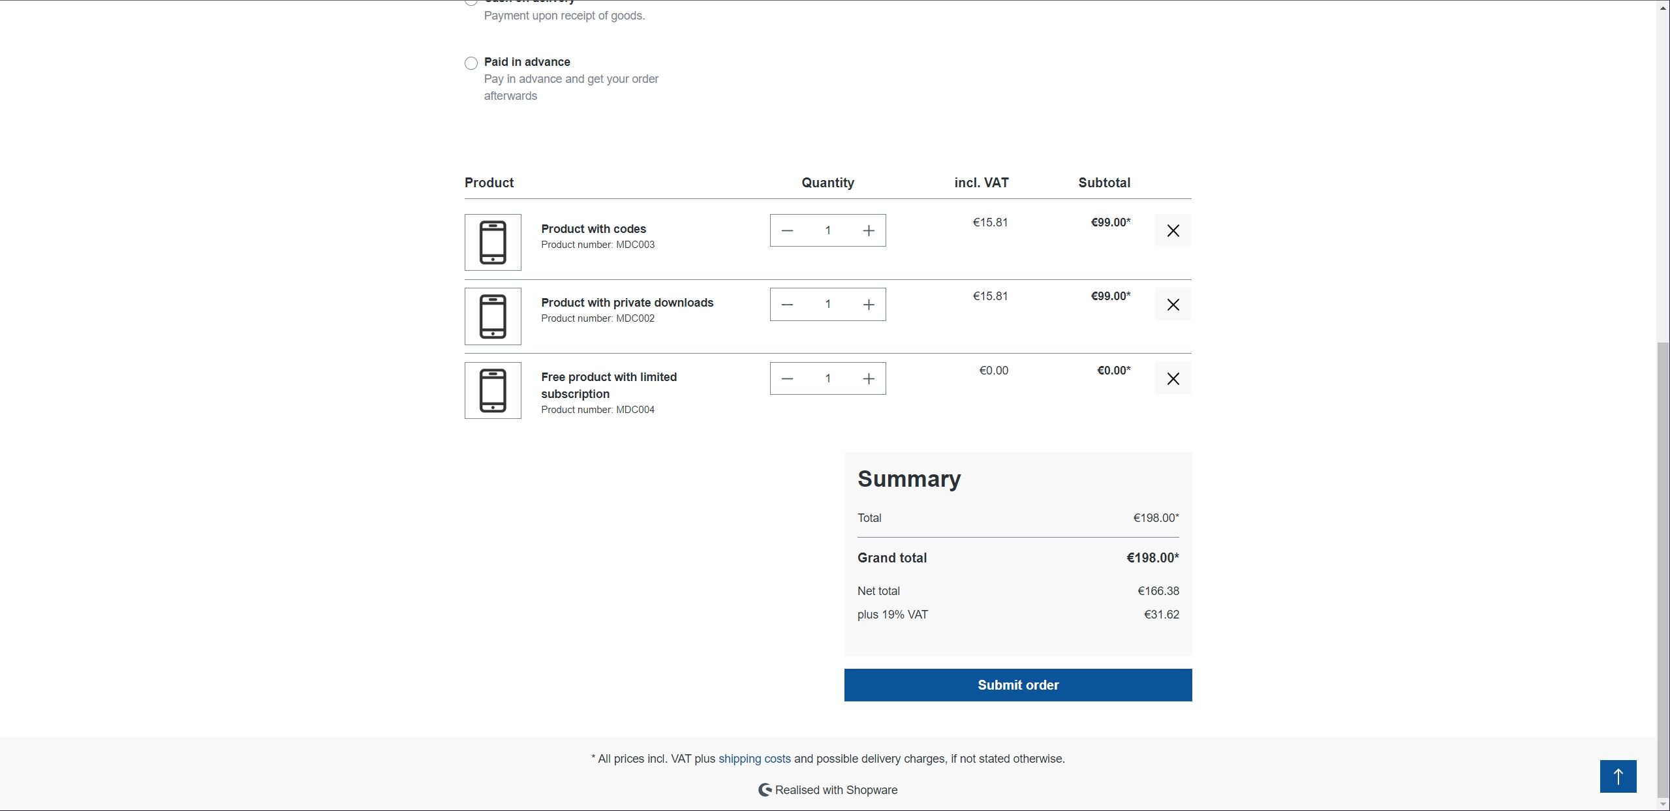
Task: Open the Product with codes title link
Action: click(593, 229)
